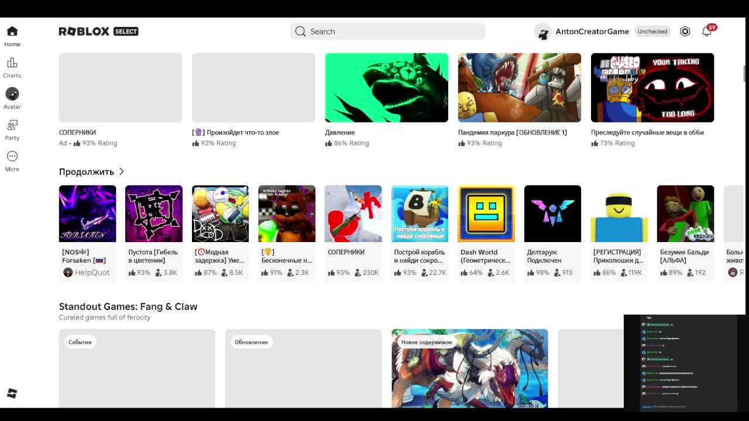
Task: Click the 64% rating under Dash World
Action: click(x=472, y=272)
